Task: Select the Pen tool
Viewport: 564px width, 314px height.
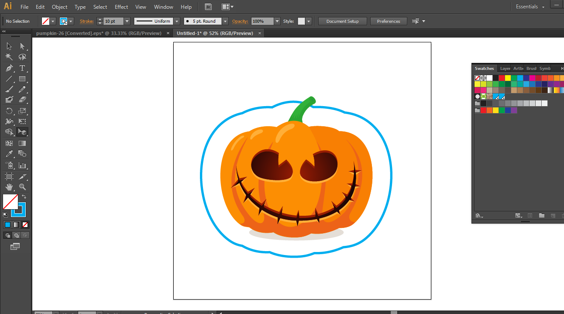Action: [x=9, y=68]
